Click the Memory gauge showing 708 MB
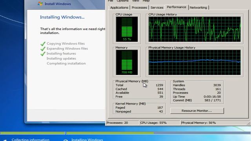This screenshot has width=251, height=141. [127, 62]
